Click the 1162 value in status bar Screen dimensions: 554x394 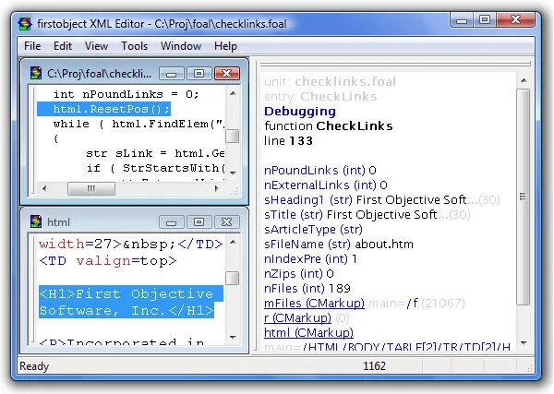(374, 366)
